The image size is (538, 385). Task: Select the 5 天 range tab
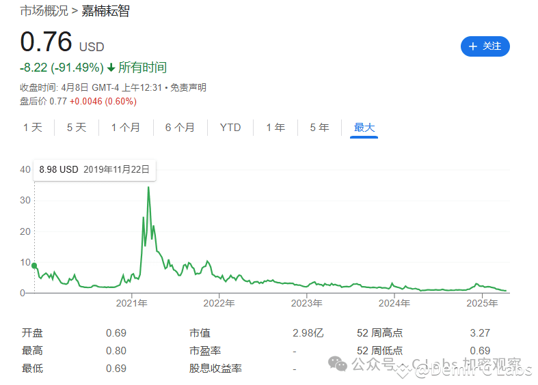[77, 128]
